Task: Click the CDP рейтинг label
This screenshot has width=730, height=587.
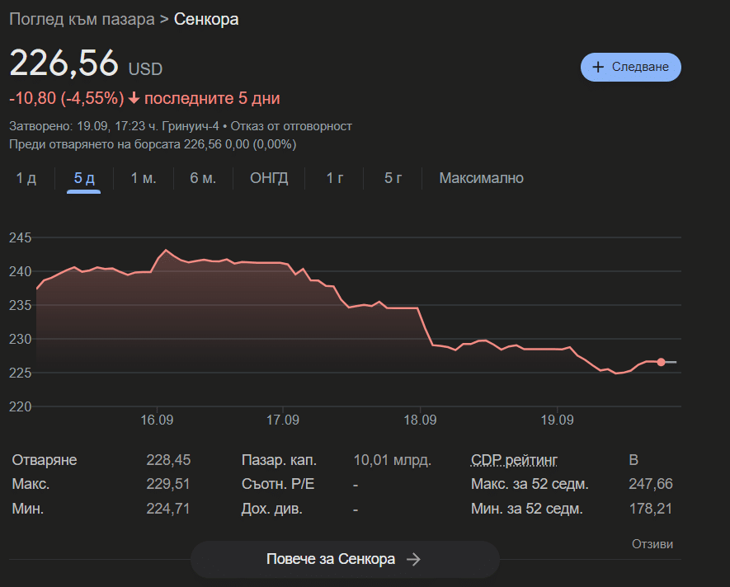Action: [x=514, y=460]
